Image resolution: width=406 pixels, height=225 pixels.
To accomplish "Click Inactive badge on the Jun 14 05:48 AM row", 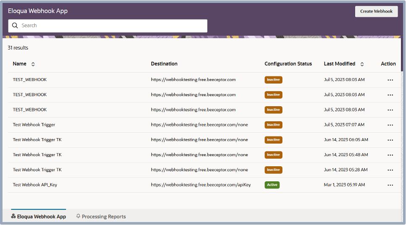I will 274,155.
